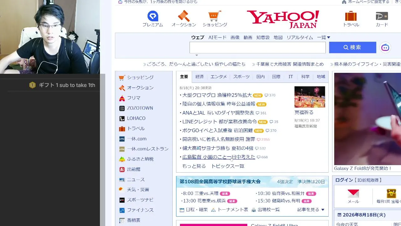Switch to the スポーツ news tab
This screenshot has height=226, width=401.
coord(241,77)
